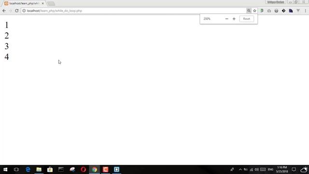This screenshot has height=174, width=309.
Task: Click the output number 1
Action: (x=7, y=25)
